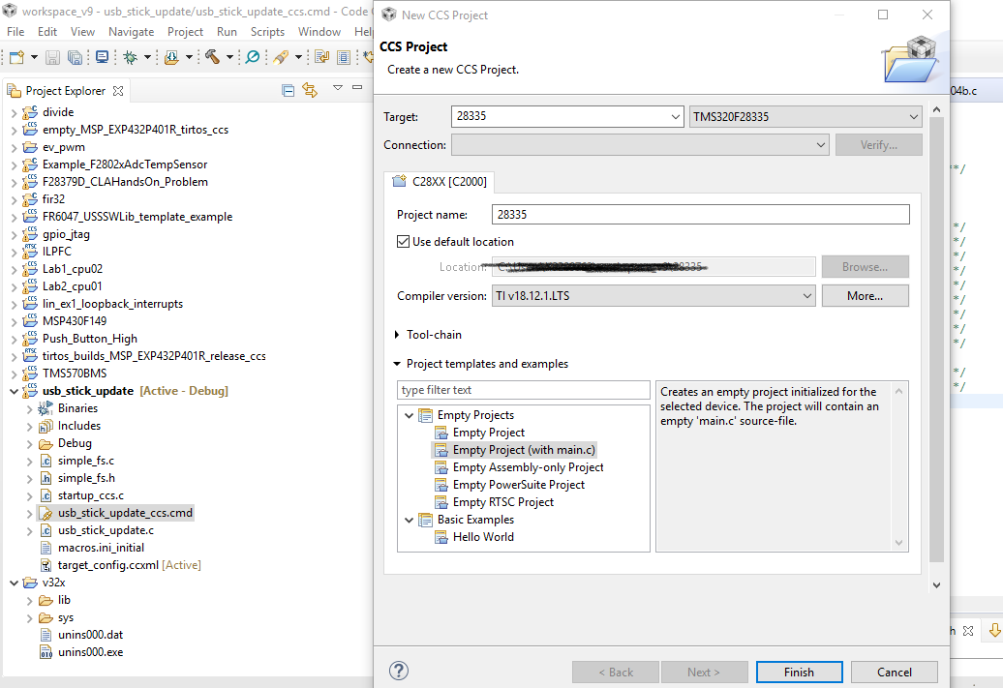Screen dimensions: 1003x688
Task: Open the Build hammer dropdown arrow
Action: [x=229, y=57]
